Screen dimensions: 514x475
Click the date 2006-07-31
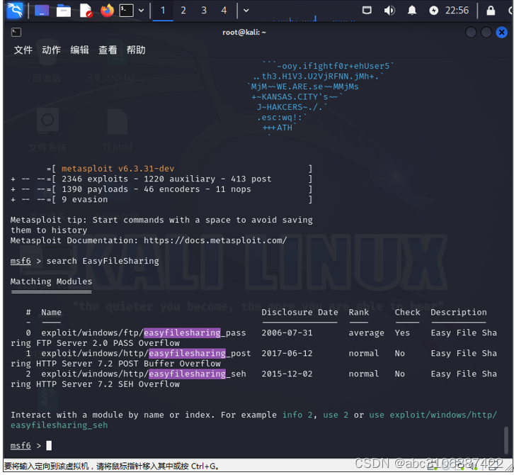click(x=287, y=333)
